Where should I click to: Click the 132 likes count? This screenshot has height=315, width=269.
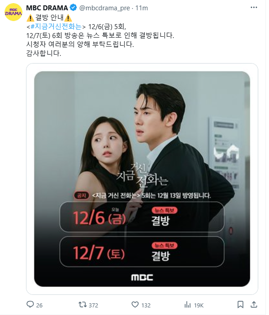coord(146,305)
